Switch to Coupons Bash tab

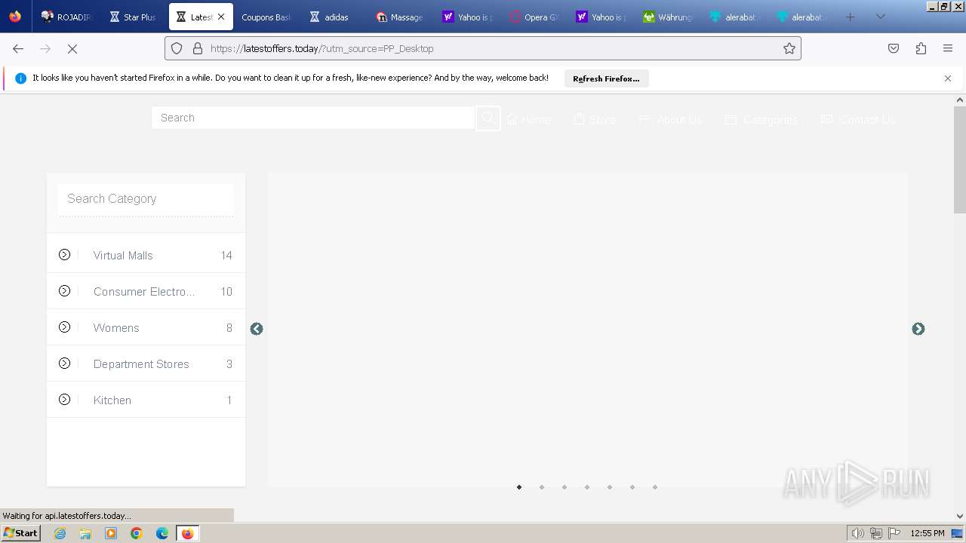(x=266, y=17)
